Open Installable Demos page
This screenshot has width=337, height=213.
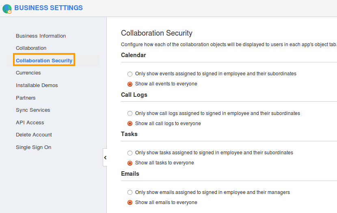[37, 85]
